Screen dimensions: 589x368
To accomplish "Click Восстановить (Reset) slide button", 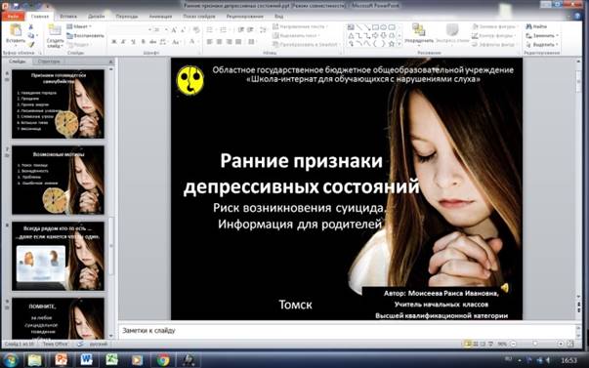I will (x=85, y=36).
